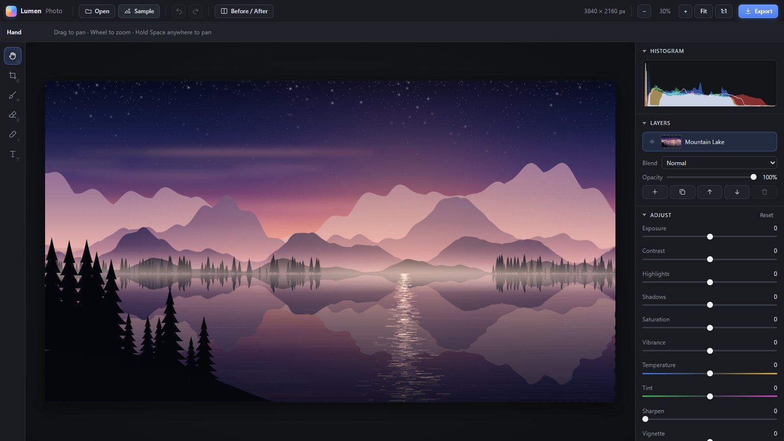Click the Redo arrow icon
Viewport: 784px width, 441px height.
point(196,11)
